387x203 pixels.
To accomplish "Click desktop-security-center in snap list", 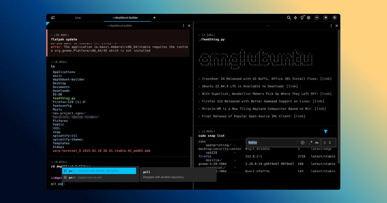I will click(x=220, y=149).
